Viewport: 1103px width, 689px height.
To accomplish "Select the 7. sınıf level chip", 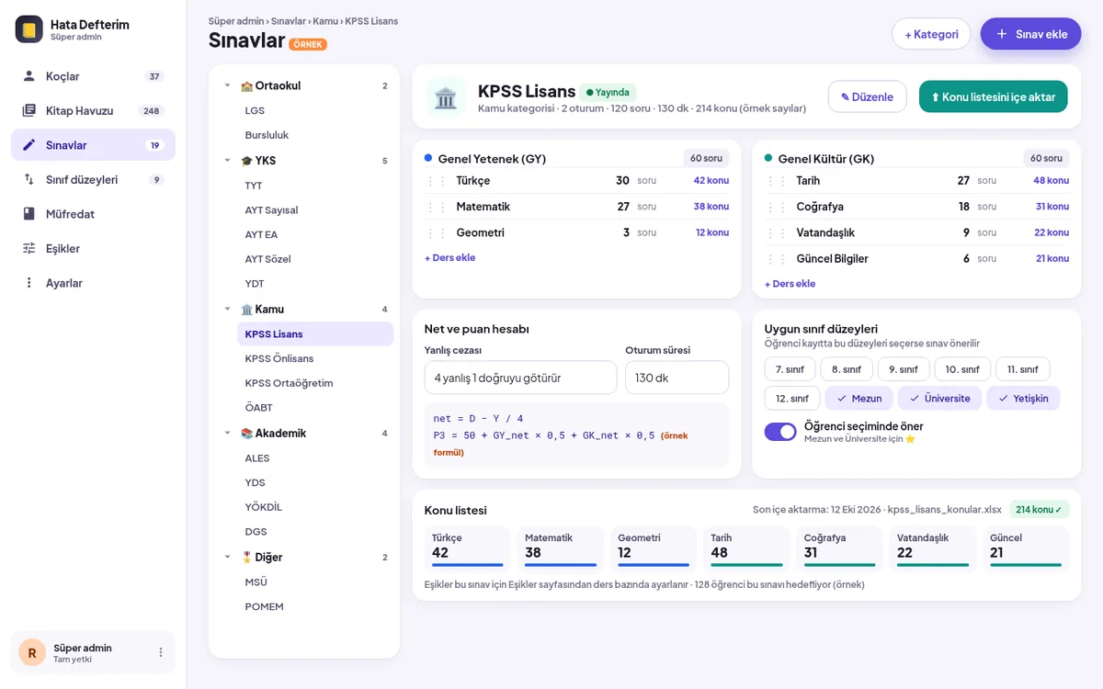I will click(790, 369).
